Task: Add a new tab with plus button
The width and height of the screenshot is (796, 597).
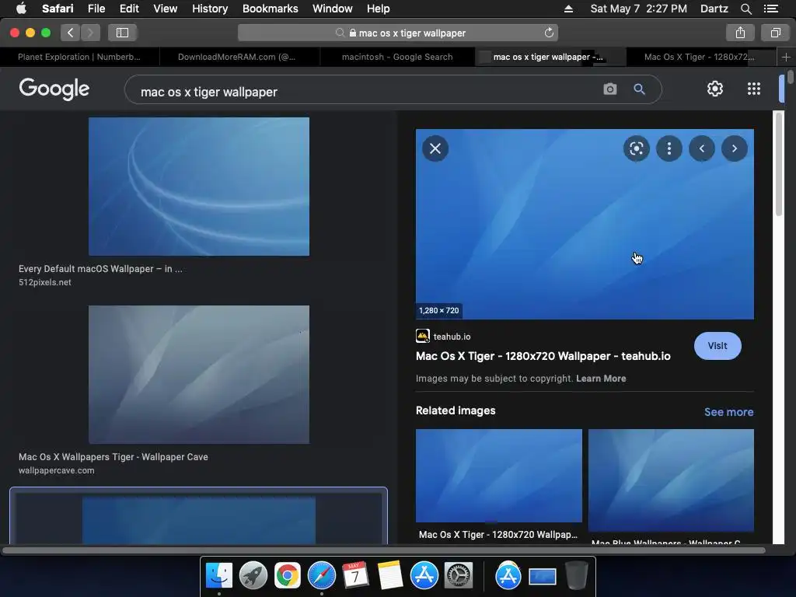Action: [786, 57]
